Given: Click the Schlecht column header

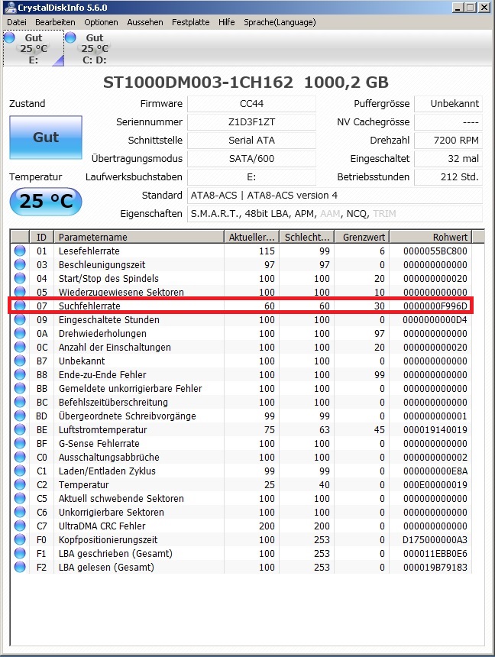Looking at the screenshot, I should pyautogui.click(x=307, y=237).
